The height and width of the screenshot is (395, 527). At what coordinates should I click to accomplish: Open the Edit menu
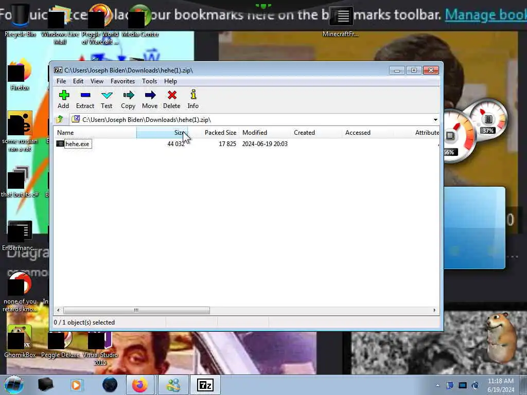coord(78,81)
